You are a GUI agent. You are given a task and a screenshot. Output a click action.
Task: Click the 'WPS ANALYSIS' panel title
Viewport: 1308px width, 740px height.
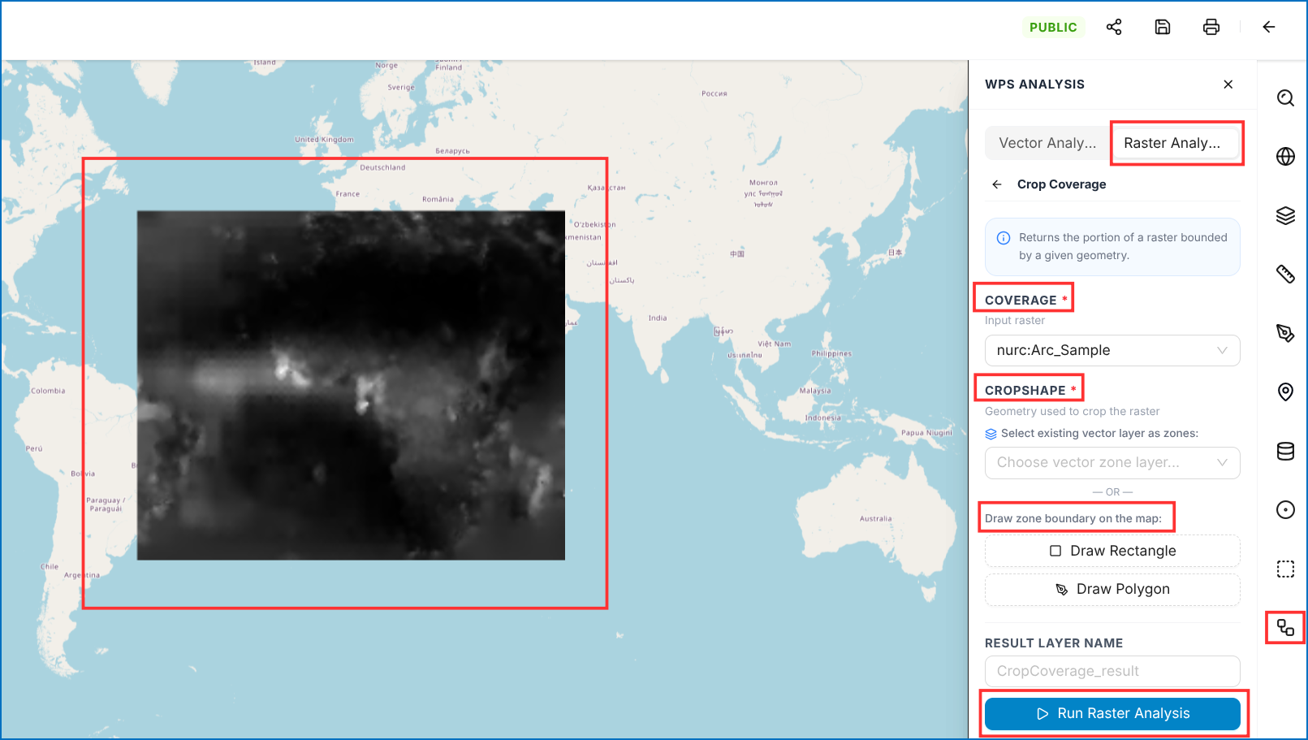tap(1034, 84)
